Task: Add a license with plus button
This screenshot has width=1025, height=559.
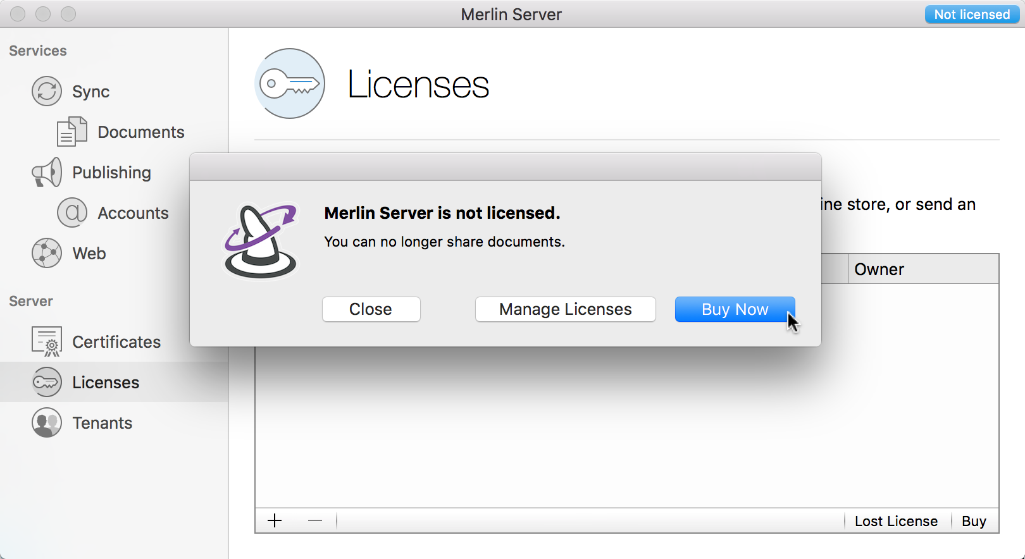Action: click(275, 520)
